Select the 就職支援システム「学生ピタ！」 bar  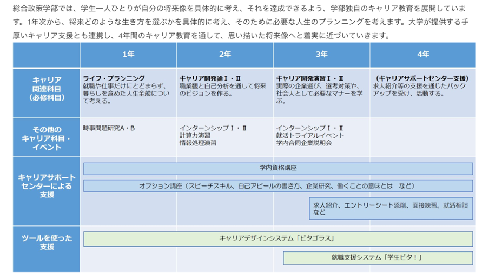378,258
